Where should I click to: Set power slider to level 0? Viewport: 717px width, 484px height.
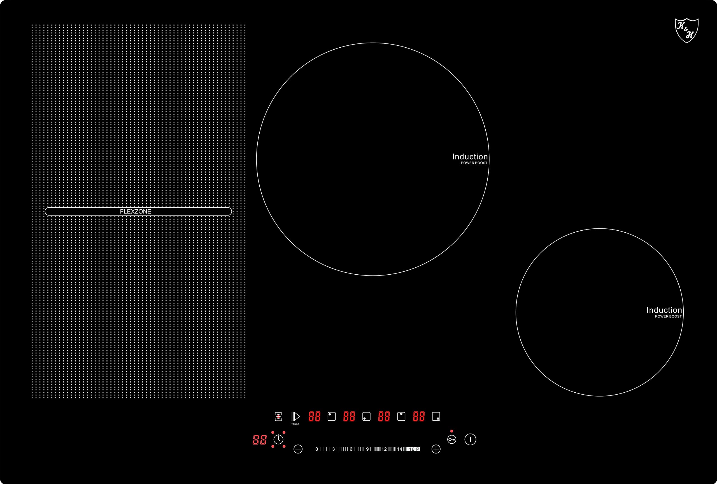pos(317,449)
